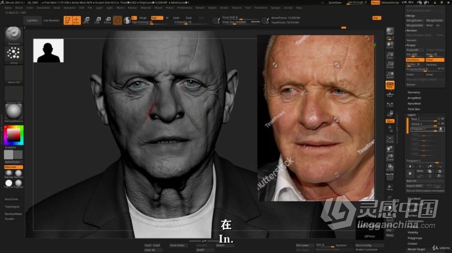Click the Scroll canvas icon

coord(390,45)
